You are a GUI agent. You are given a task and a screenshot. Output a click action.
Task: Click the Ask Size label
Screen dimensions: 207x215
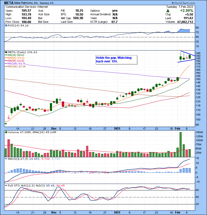[44, 15]
